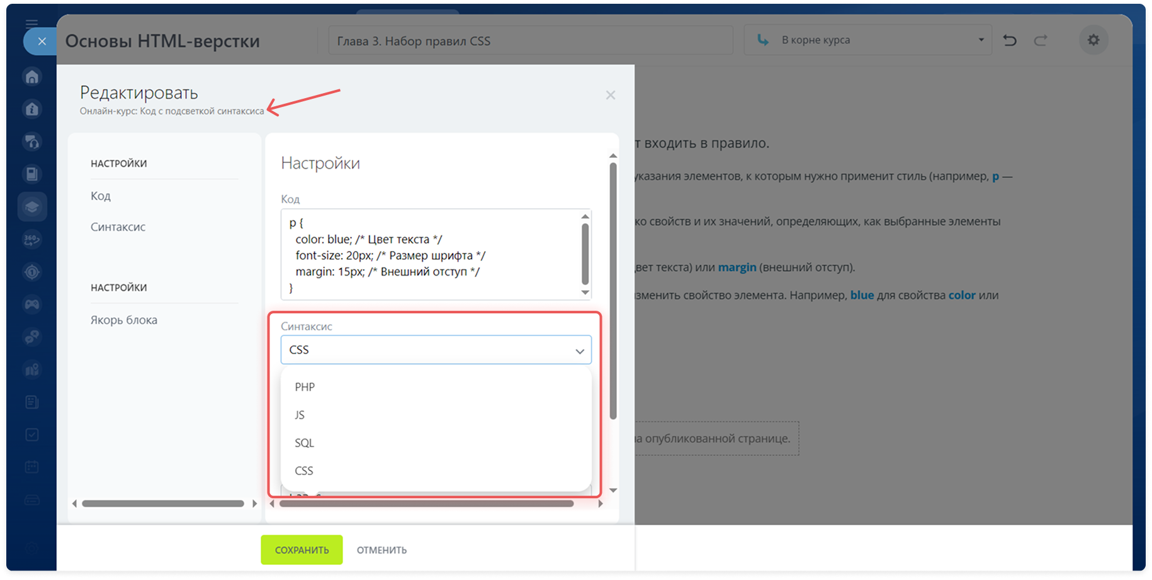Expand the Синтаксис CSS dropdown

(436, 350)
